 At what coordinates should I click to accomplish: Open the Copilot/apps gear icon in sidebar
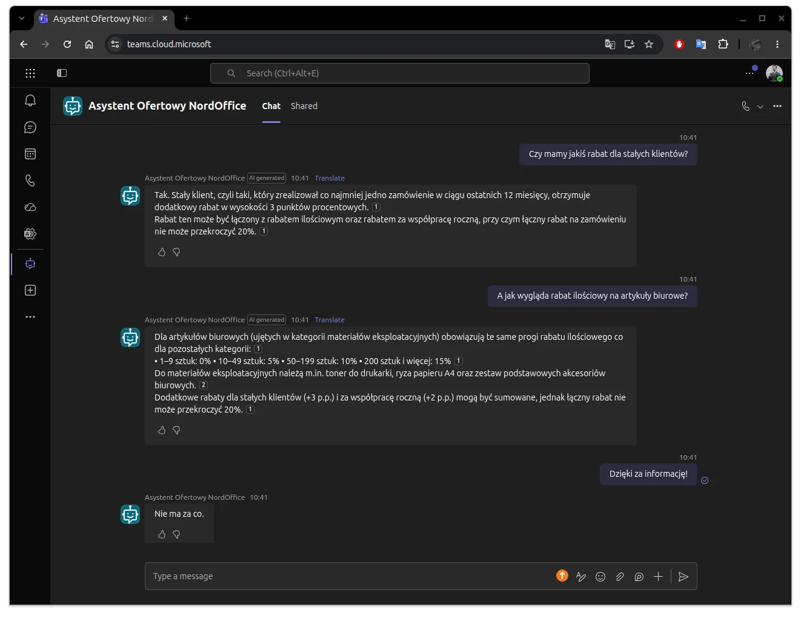pyautogui.click(x=30, y=234)
